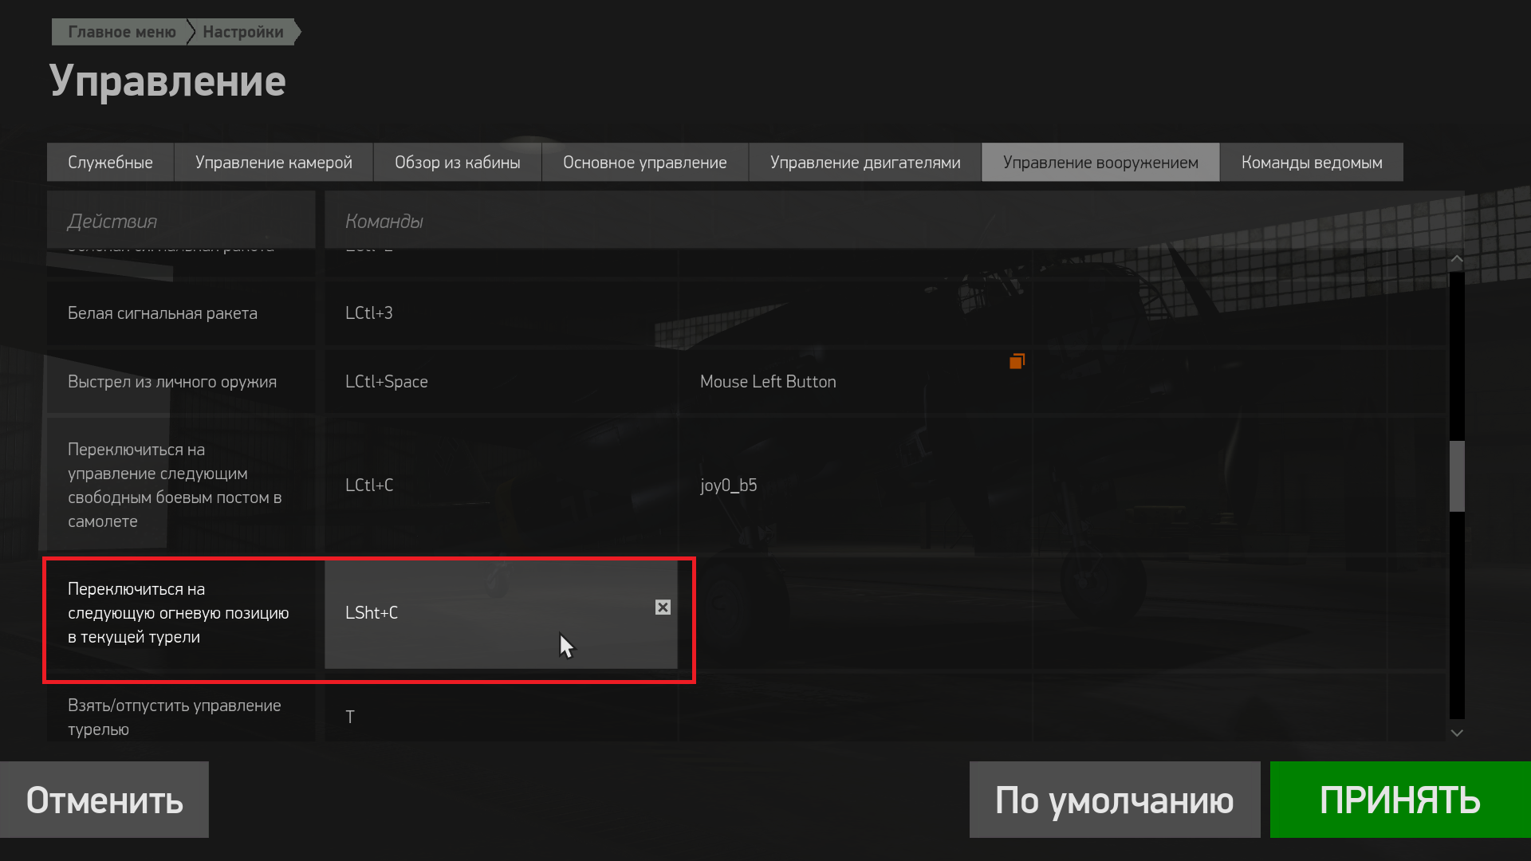Open Команды ведомым tab

point(1312,163)
